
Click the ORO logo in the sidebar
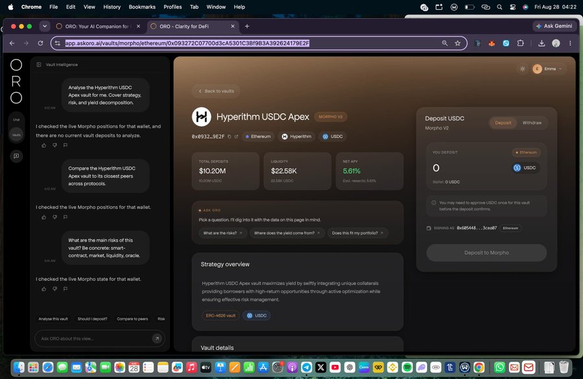coord(16,81)
